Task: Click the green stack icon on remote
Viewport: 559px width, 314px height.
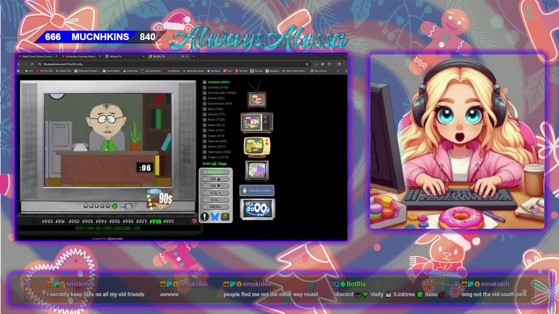Action: [x=225, y=217]
